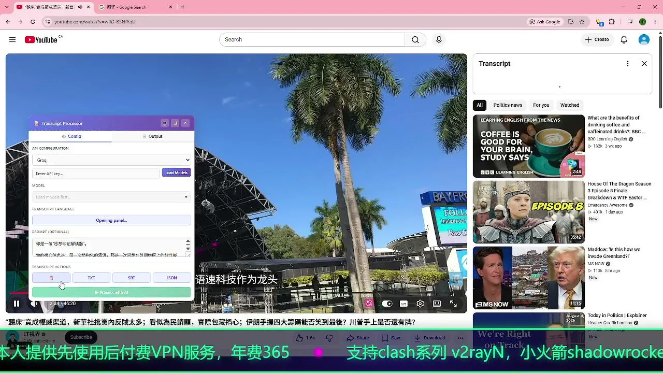This screenshot has width=663, height=373.
Task: Close the Transcript panel
Action: [644, 64]
